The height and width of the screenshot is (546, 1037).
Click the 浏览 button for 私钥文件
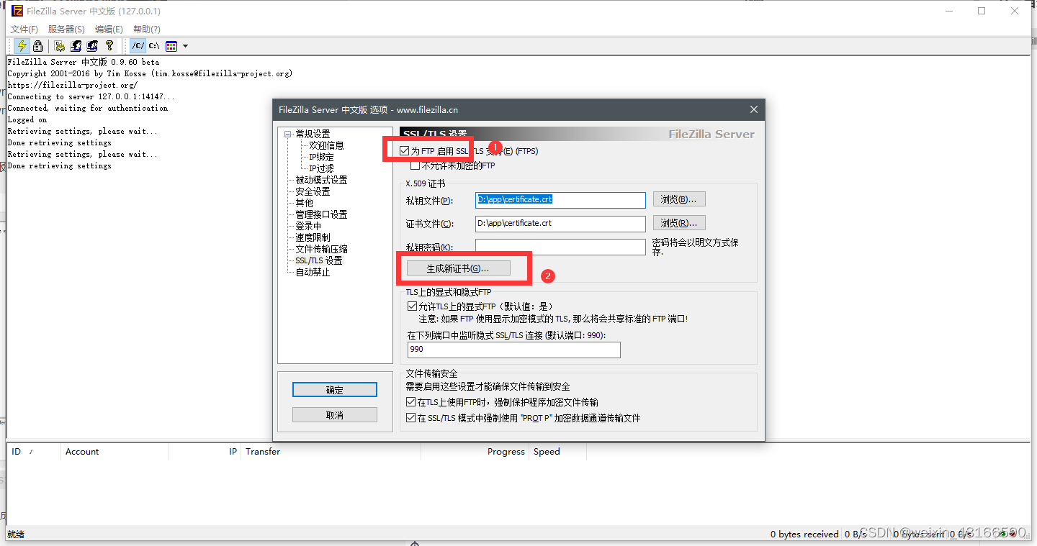[x=679, y=199]
